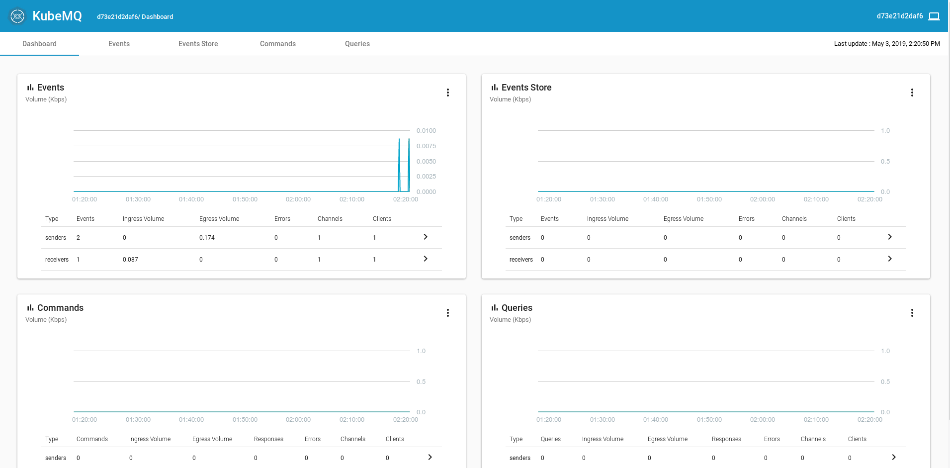Viewport: 950px width, 468px height.
Task: Switch to the Events tab
Action: coord(119,44)
